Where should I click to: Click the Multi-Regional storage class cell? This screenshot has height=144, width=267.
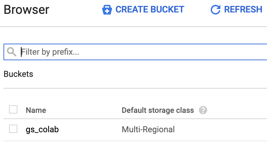pyautogui.click(x=148, y=130)
